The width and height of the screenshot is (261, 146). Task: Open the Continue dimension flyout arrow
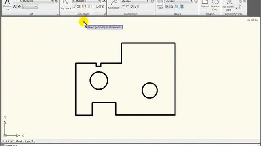click(x=93, y=6)
